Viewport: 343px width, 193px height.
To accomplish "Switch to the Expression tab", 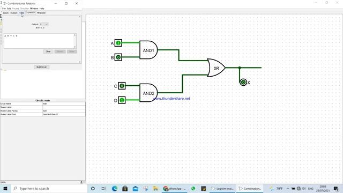I will tap(30, 13).
